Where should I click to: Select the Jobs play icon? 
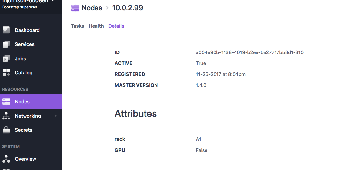coord(6,59)
